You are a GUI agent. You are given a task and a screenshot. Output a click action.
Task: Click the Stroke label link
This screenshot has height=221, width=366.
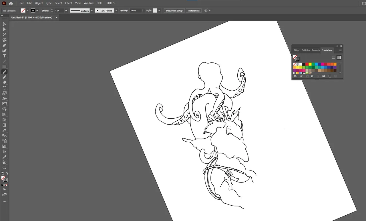[x=45, y=11]
